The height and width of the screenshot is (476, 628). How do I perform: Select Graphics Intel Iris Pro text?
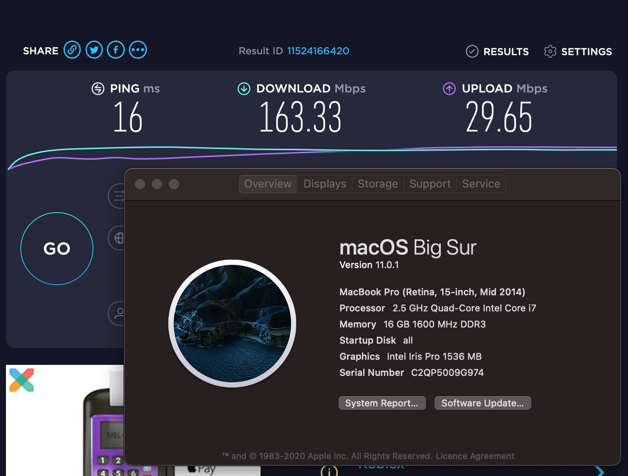pyautogui.click(x=411, y=356)
